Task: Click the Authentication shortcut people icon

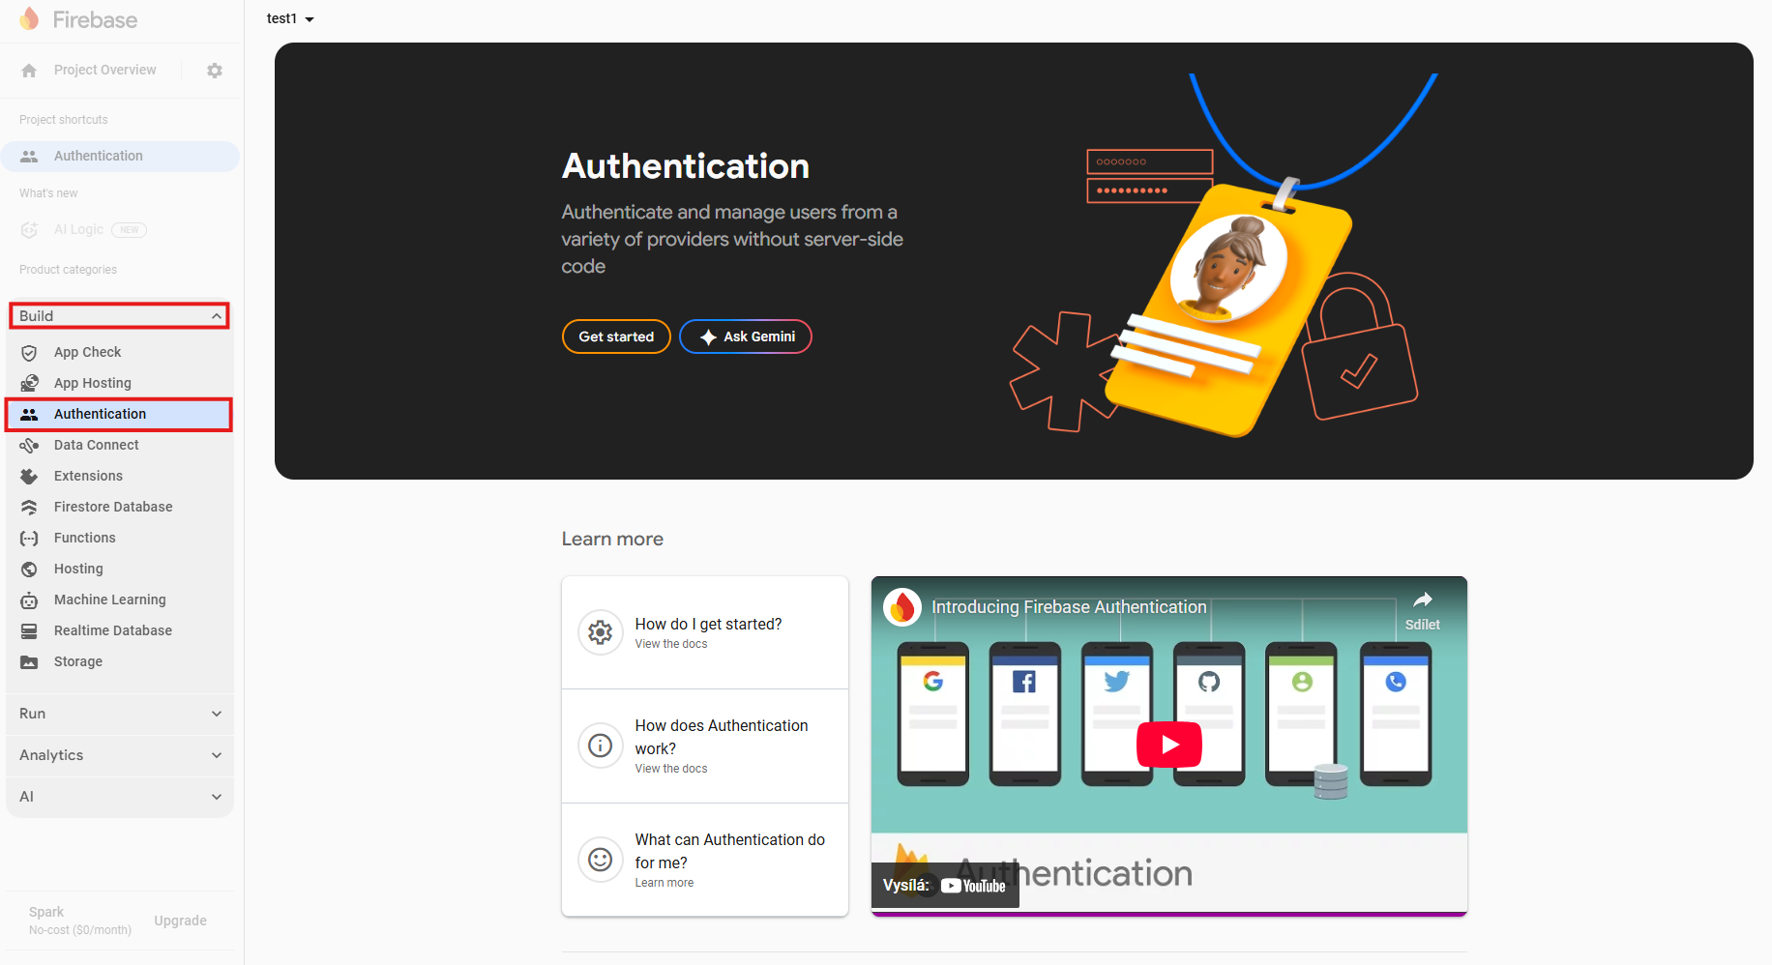Action: (x=29, y=157)
